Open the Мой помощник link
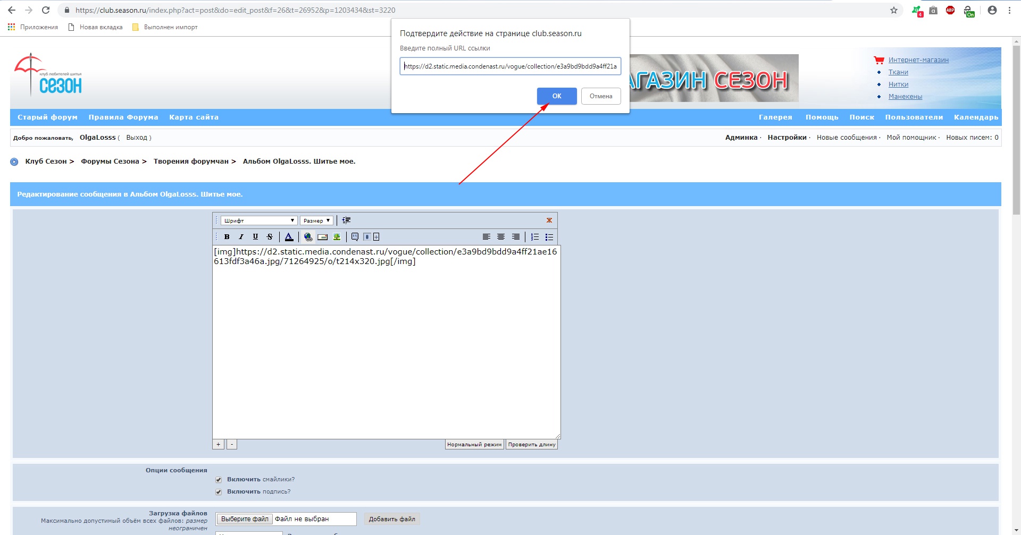1021x535 pixels. [911, 138]
